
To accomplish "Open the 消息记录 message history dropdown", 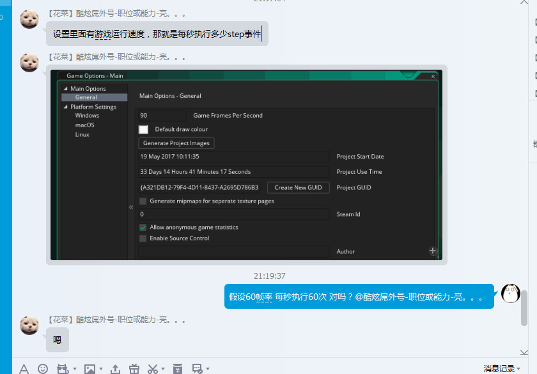I will coord(502,368).
